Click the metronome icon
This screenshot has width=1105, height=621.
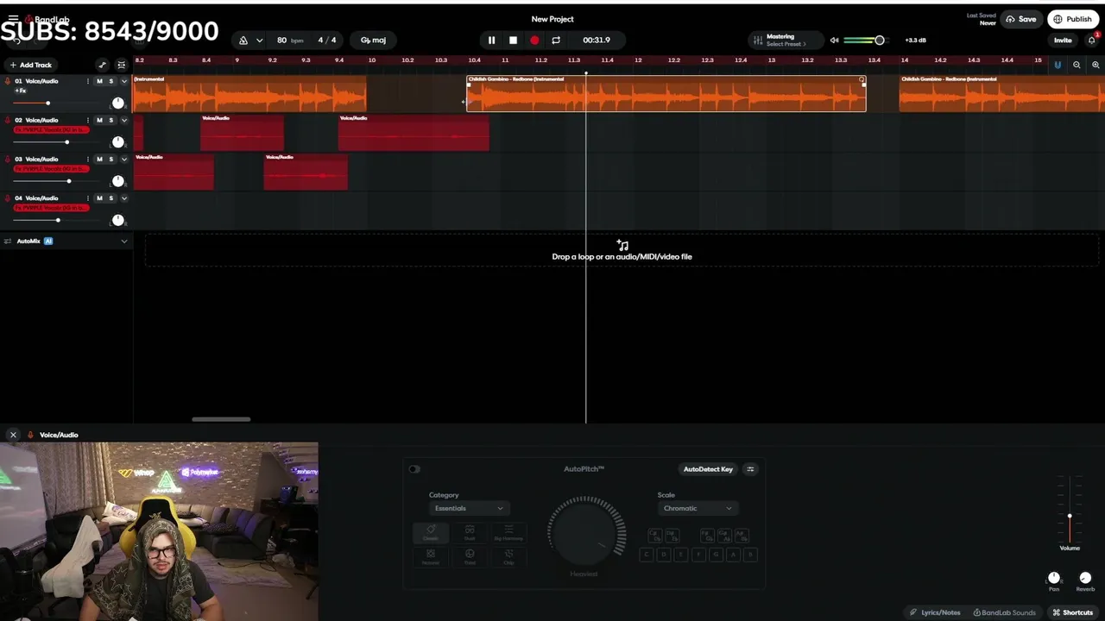pos(243,41)
